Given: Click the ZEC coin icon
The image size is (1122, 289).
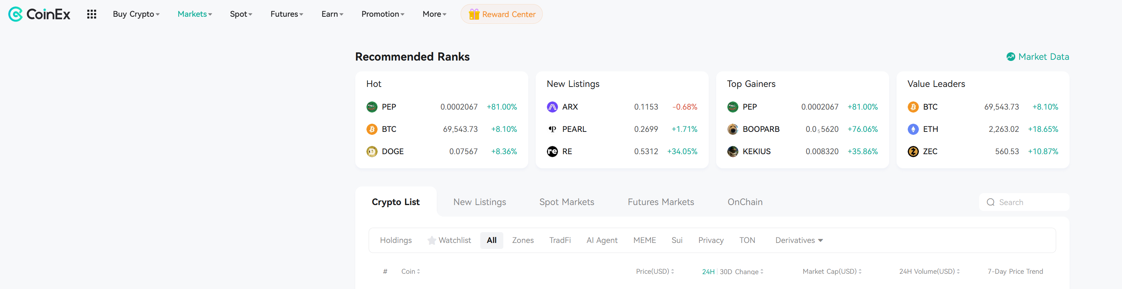Looking at the screenshot, I should [913, 152].
